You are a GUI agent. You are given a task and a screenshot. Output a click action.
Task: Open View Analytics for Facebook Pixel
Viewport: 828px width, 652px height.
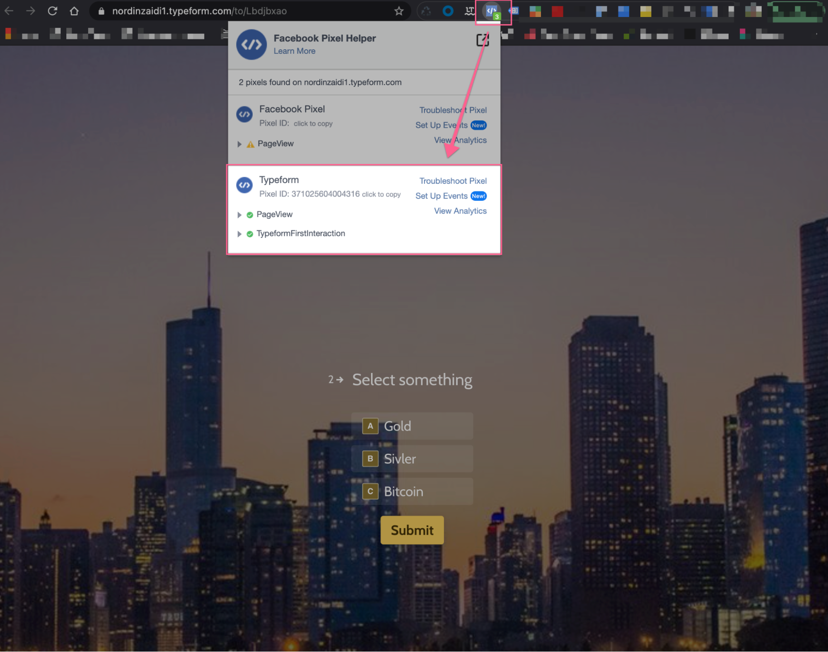point(460,140)
